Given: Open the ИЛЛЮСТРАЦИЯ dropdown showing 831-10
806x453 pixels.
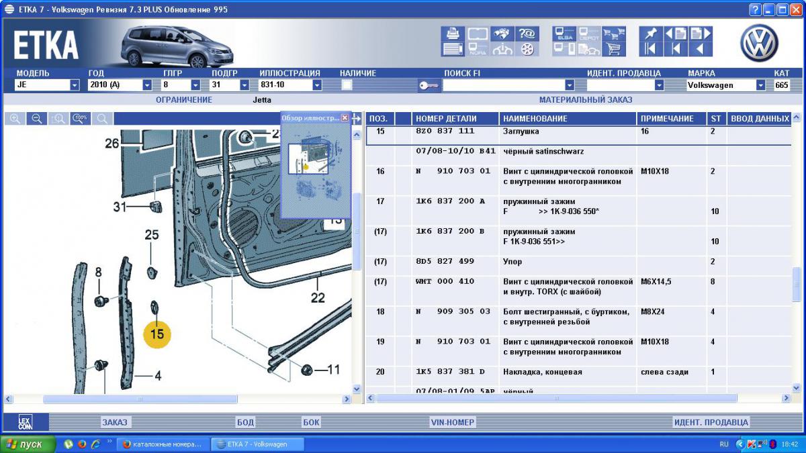Looking at the screenshot, I should tap(317, 85).
